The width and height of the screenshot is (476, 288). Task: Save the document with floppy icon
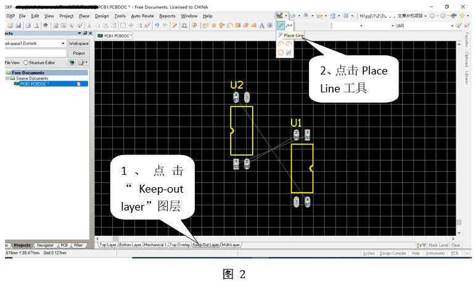18,26
